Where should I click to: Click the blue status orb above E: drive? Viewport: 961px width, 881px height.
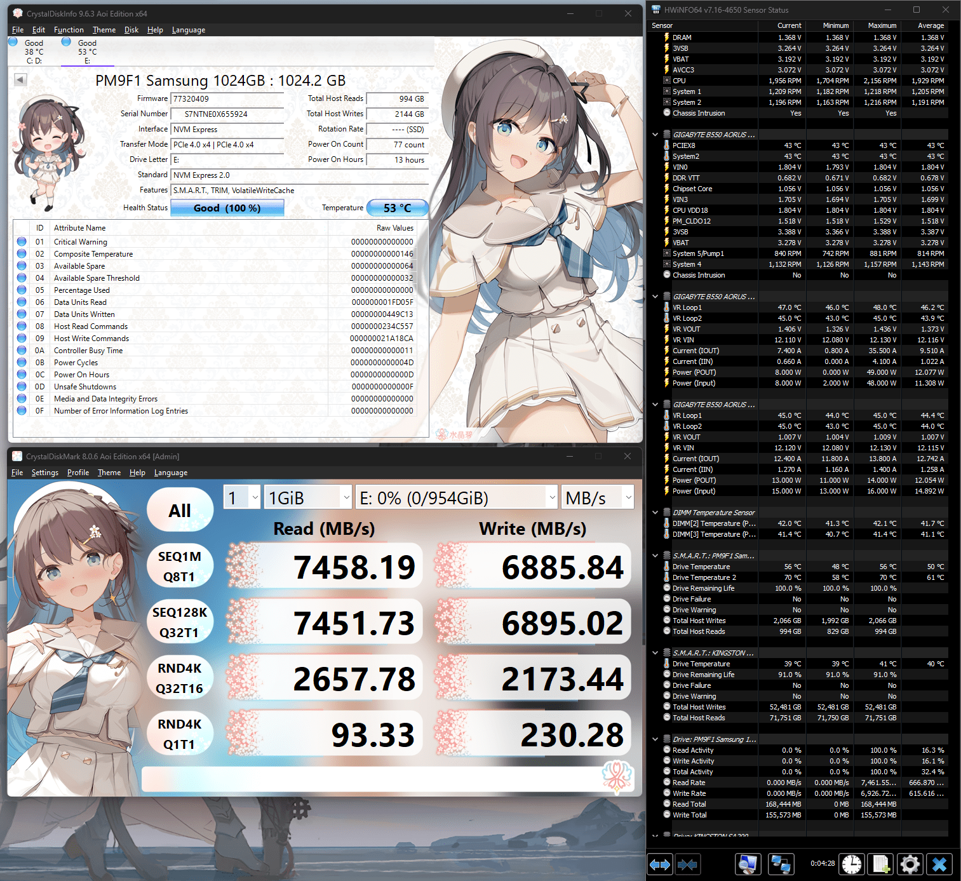(66, 41)
